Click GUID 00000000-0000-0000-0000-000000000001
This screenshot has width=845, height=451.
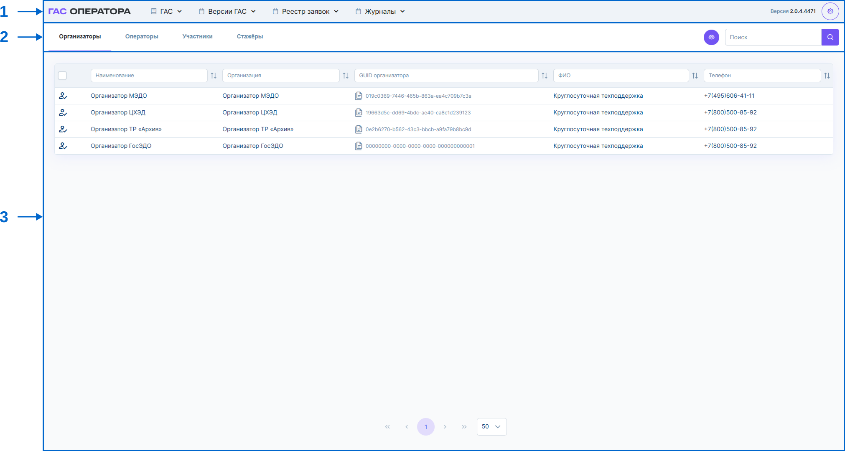pyautogui.click(x=420, y=146)
